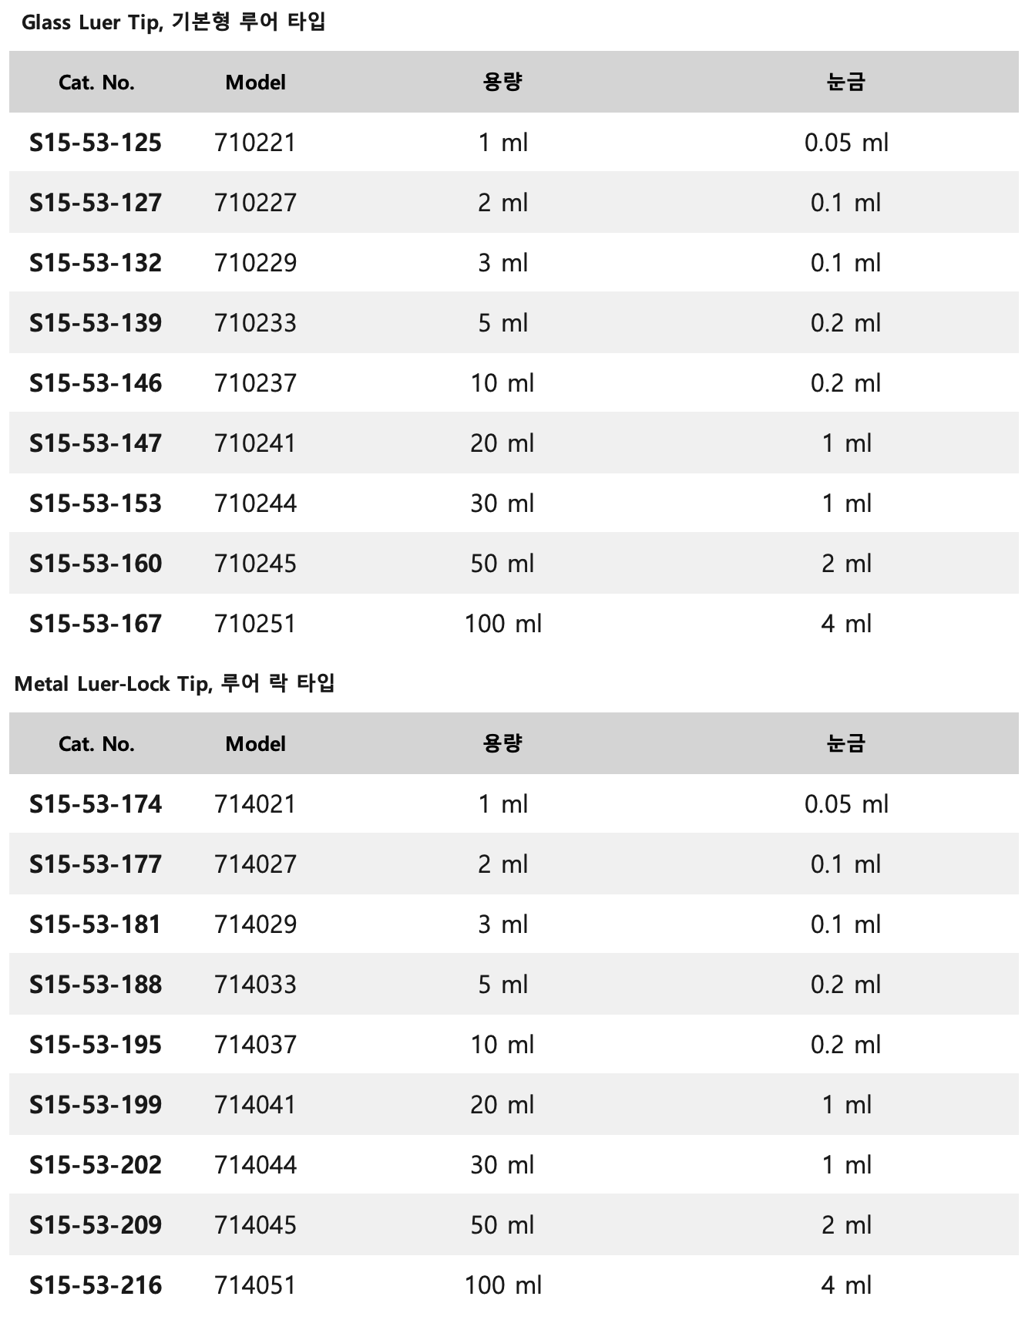
Task: Select the 100 ml capacity cell for 710251
Action: [502, 624]
